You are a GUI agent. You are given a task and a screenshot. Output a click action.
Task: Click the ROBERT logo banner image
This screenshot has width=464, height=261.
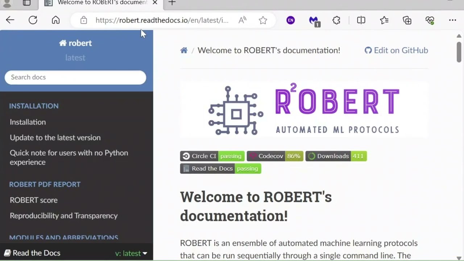(x=304, y=110)
